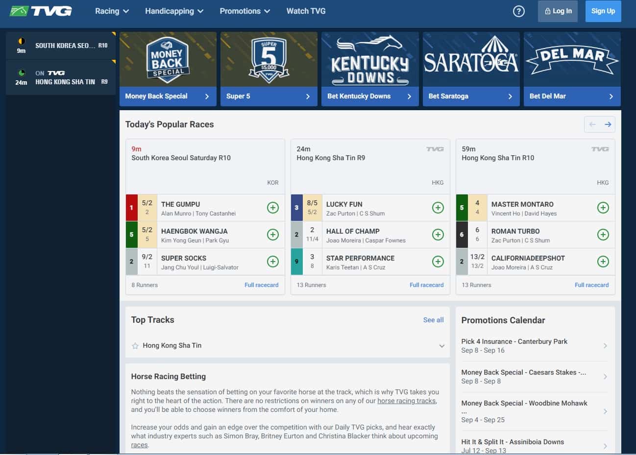The height and width of the screenshot is (455, 636).
Task: Go to previous popular races arrow
Action: click(x=592, y=124)
